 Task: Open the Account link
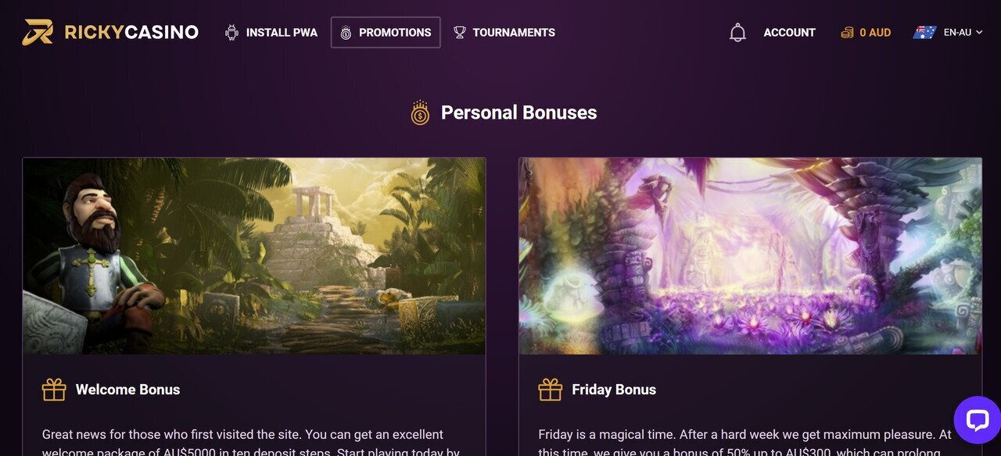click(x=789, y=33)
